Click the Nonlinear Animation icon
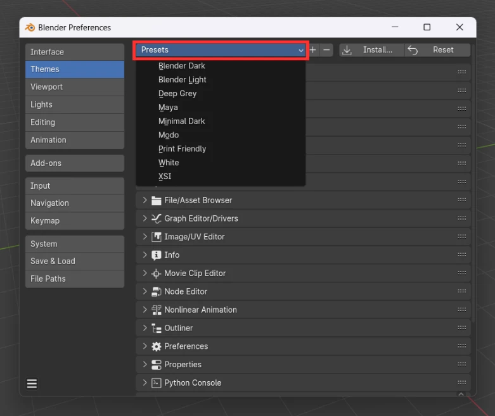495x416 pixels. point(157,310)
